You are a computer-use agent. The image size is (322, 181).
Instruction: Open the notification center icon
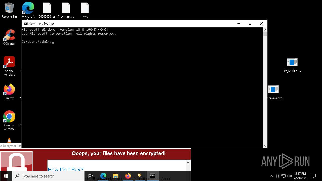click(x=314, y=176)
